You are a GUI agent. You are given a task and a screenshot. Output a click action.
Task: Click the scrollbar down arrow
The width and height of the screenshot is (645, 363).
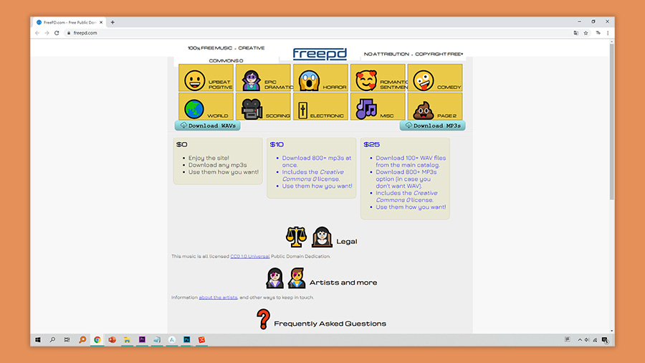click(612, 331)
